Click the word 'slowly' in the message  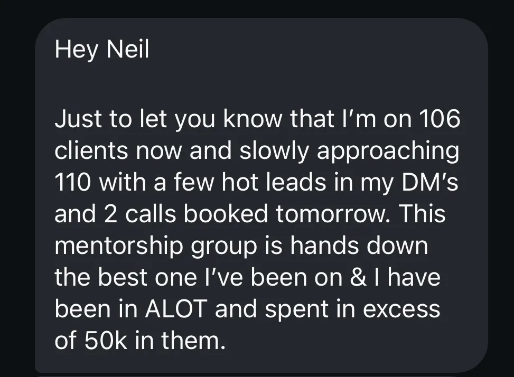coord(274,151)
